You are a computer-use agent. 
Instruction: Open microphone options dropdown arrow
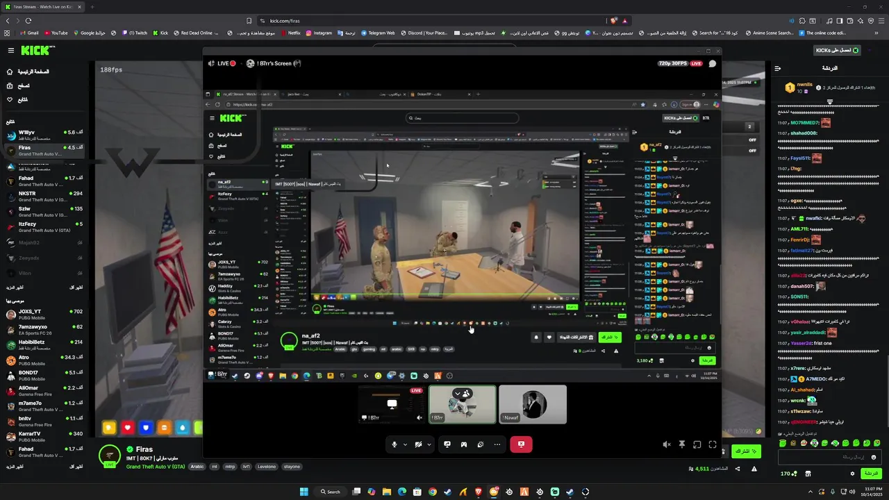click(405, 444)
